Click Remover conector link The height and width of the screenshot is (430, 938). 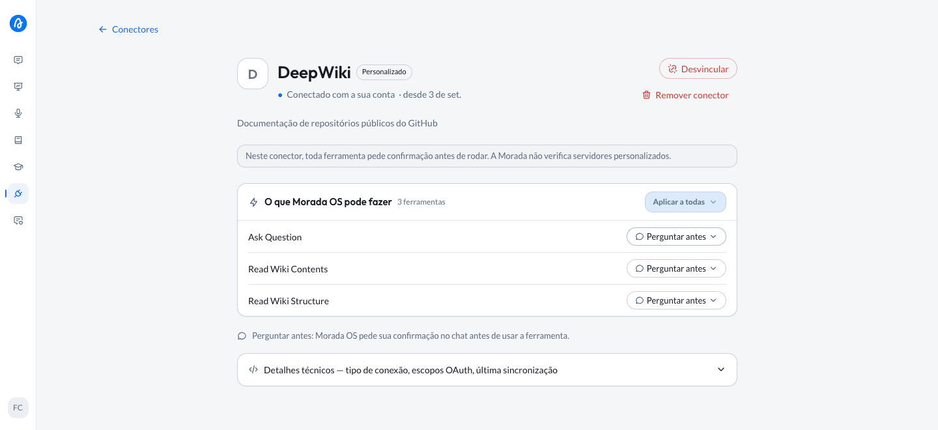[685, 95]
